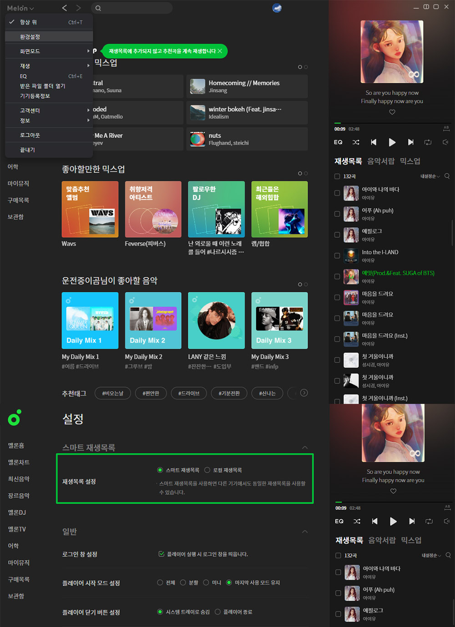The image size is (455, 627).
Task: Open Homecoming // Memories by Jinsang
Action: click(x=247, y=87)
